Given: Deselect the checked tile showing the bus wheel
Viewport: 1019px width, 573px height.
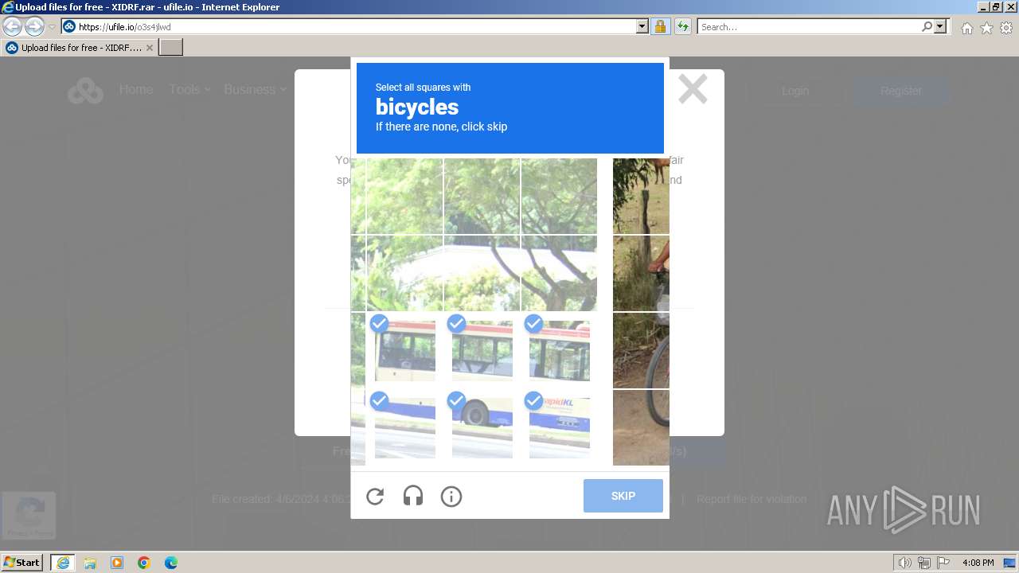Looking at the screenshot, I should [482, 427].
